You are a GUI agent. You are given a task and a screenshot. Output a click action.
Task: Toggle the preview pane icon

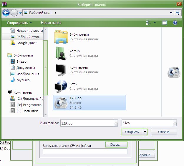165,23
